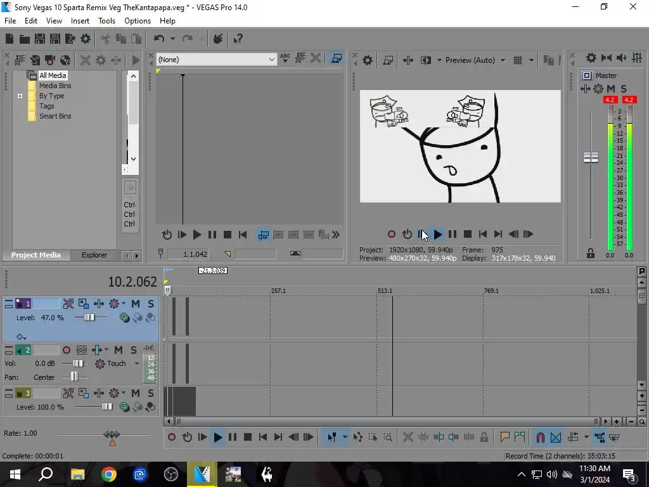Click the trimmer timecode field 1.1.042

[x=188, y=254]
